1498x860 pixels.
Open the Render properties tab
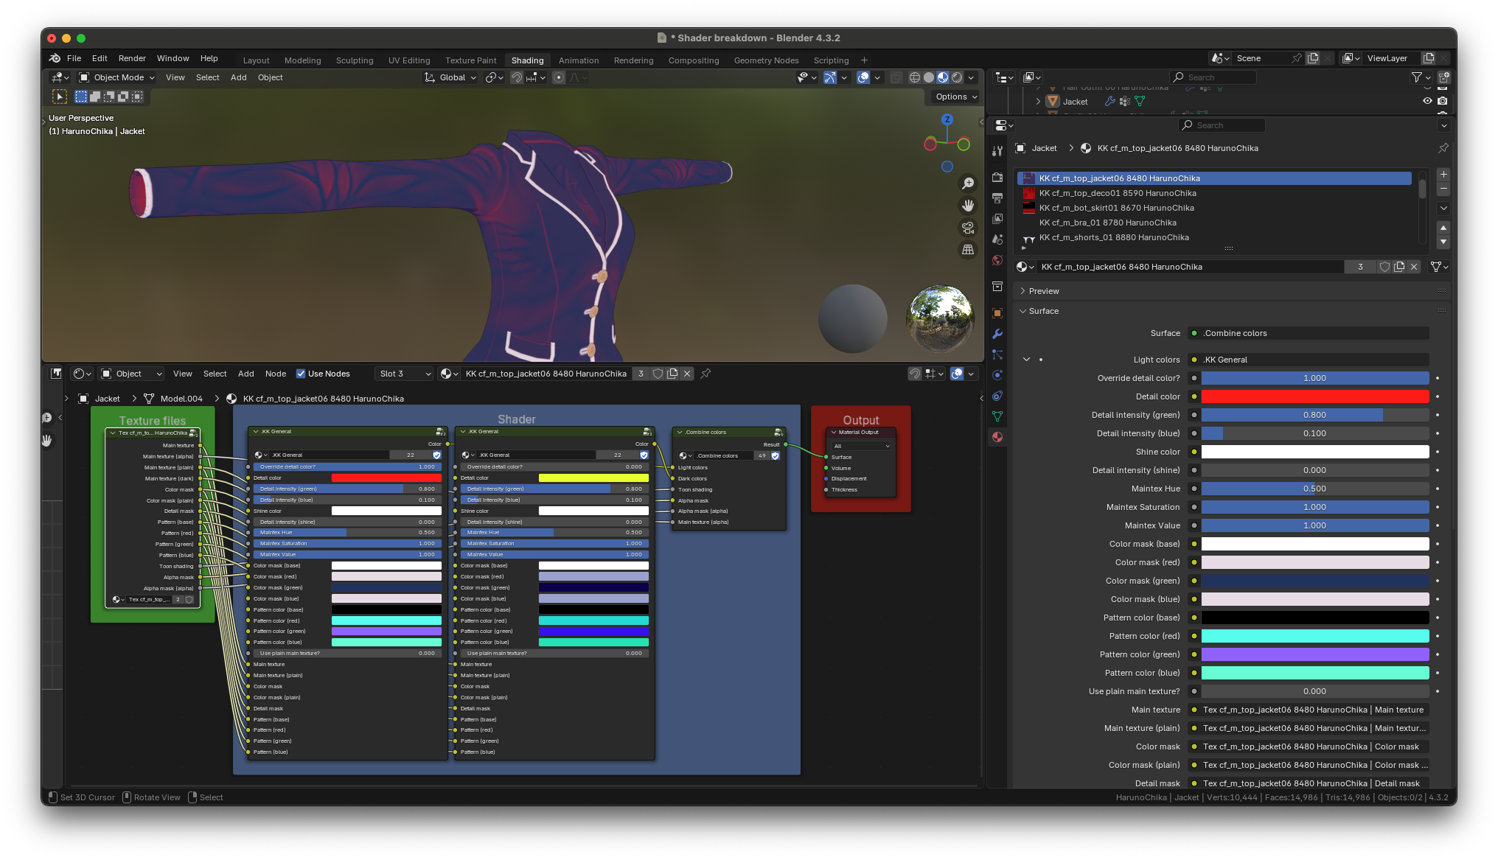(997, 178)
